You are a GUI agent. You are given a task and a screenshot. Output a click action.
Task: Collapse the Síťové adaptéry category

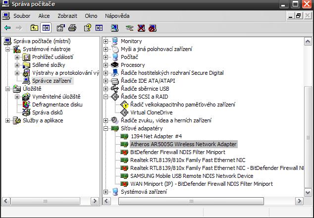[106, 128]
